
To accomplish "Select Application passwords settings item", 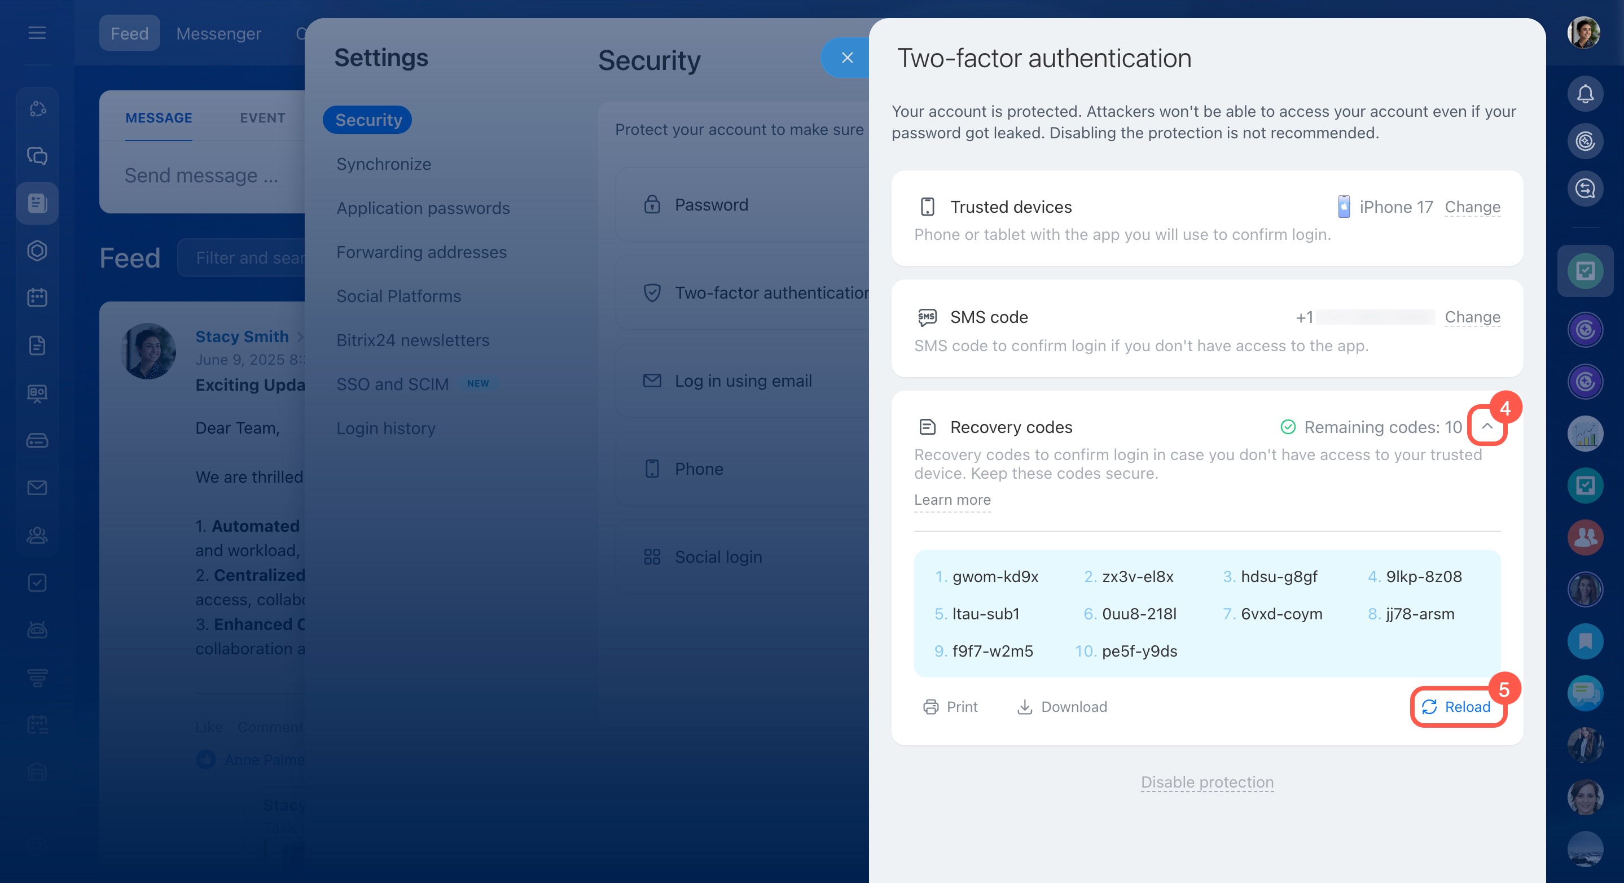I will coord(423,208).
